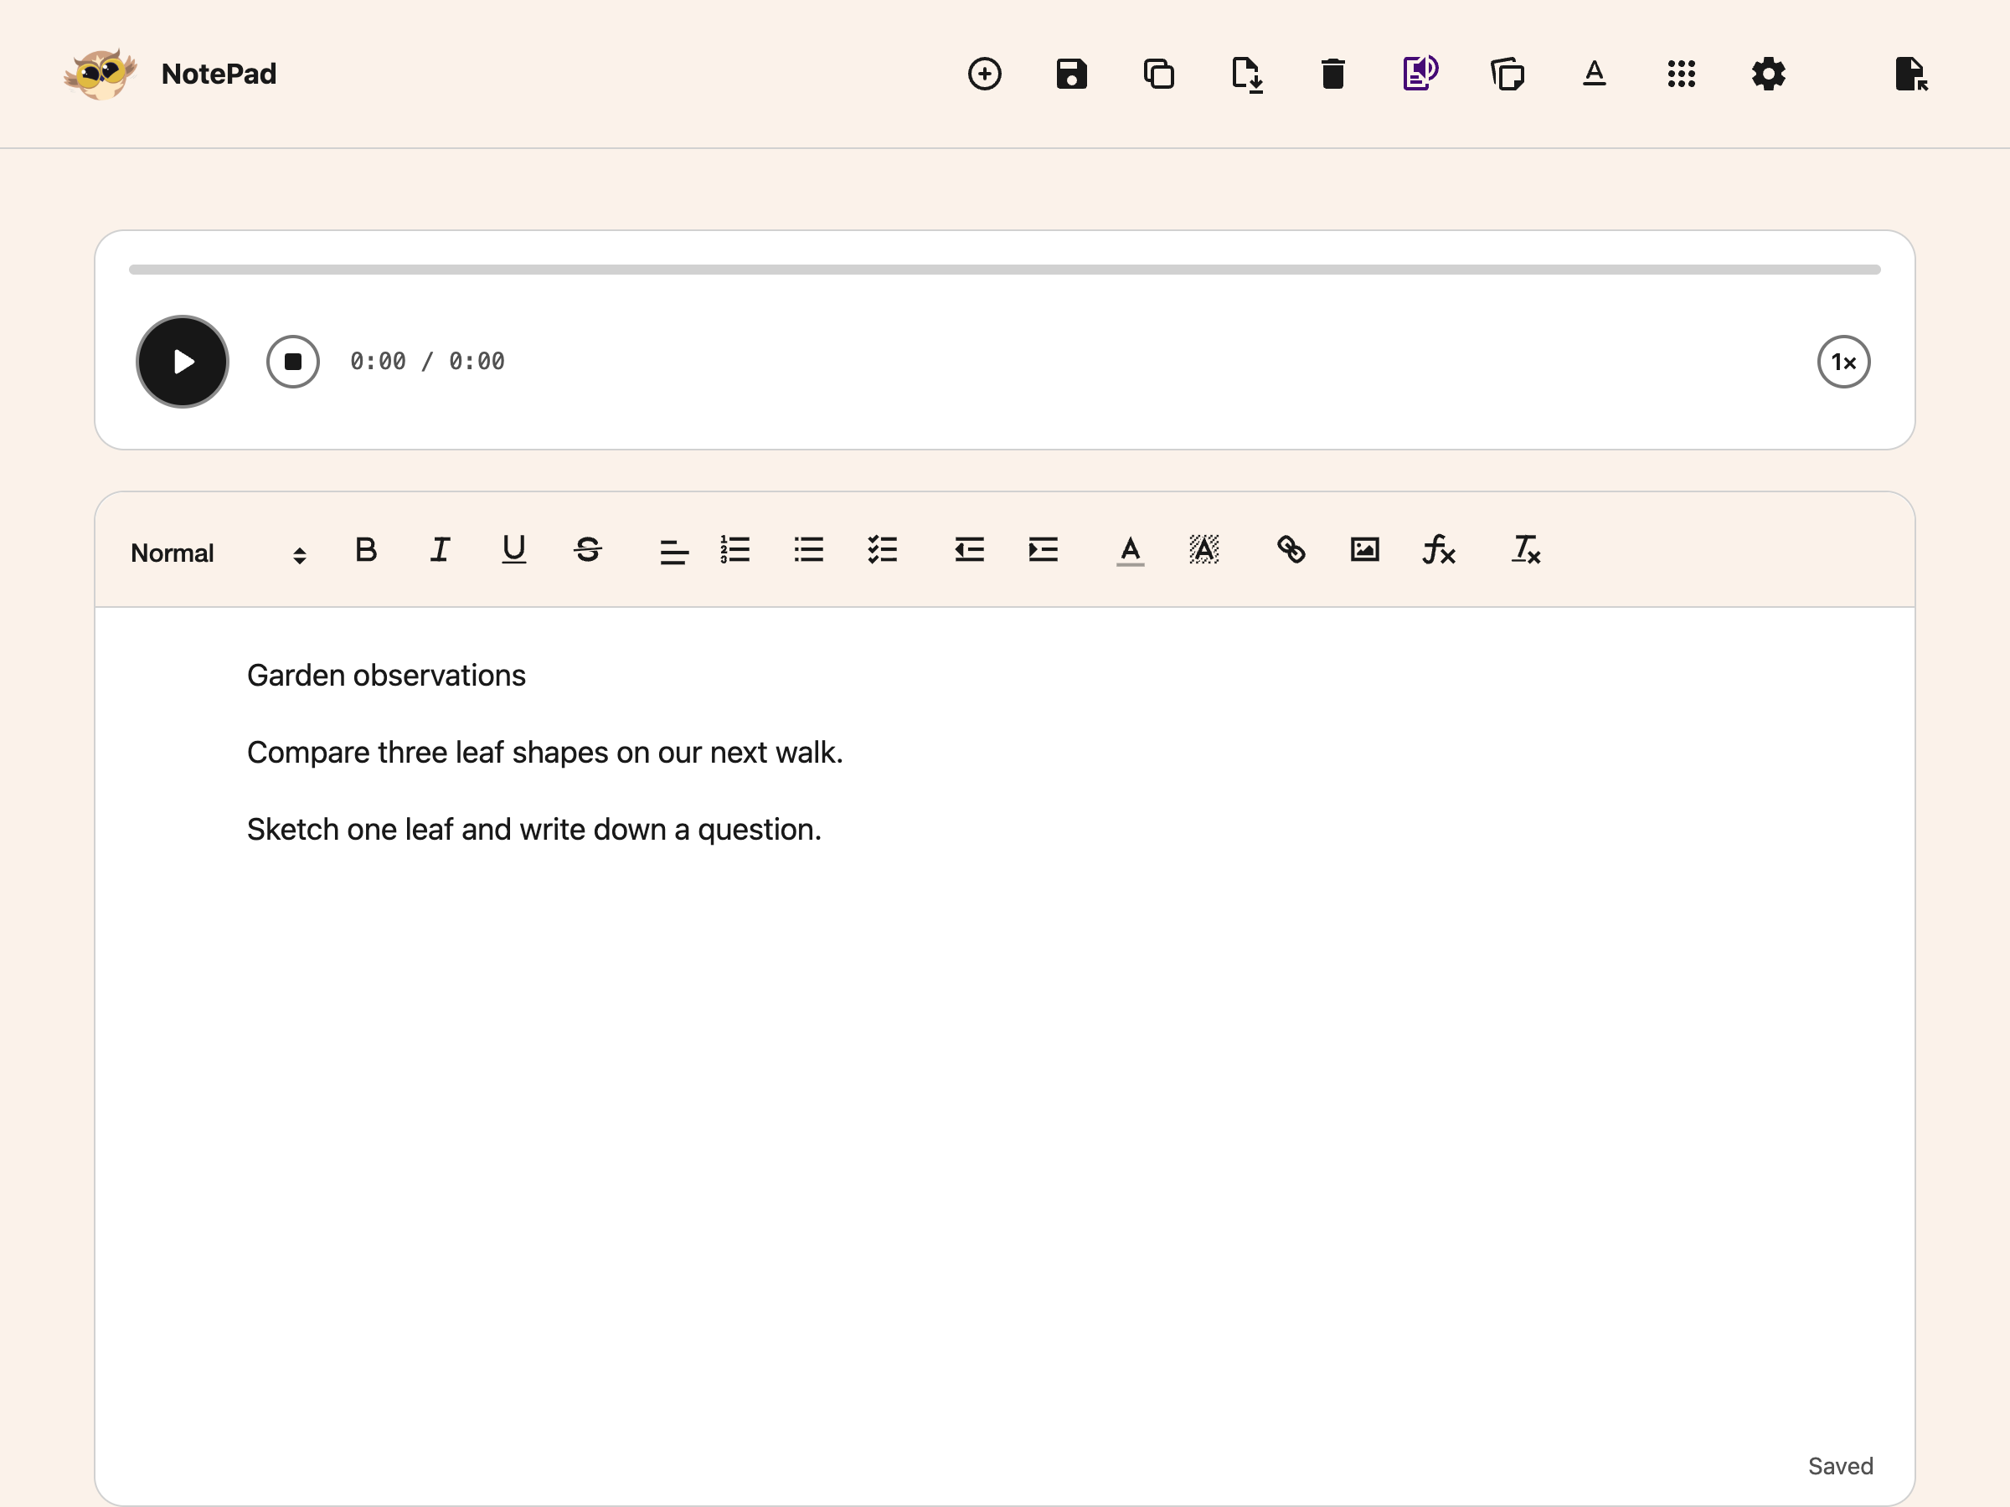The width and height of the screenshot is (2010, 1507).
Task: Change the 1x playback speed
Action: [1842, 362]
